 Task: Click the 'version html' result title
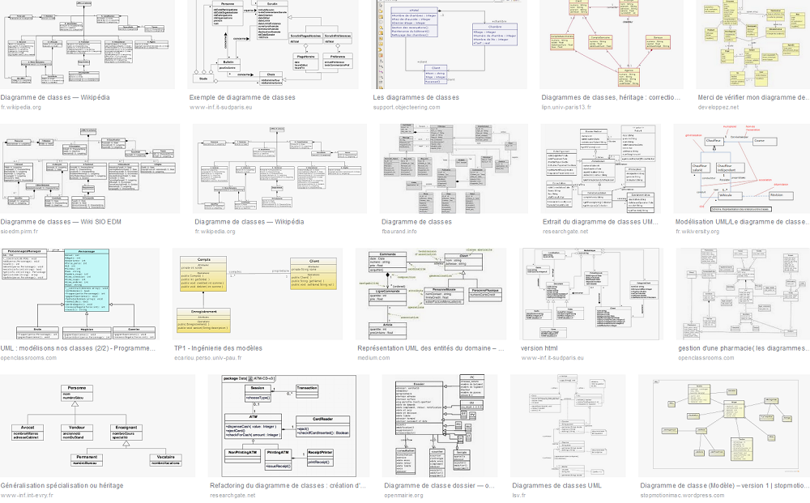point(539,347)
